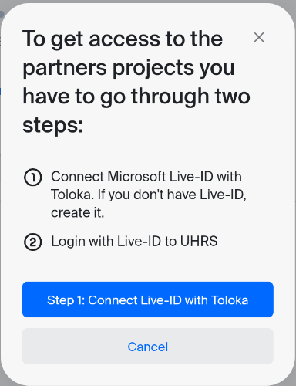Click the circled number 1 icon
This screenshot has width=296, height=386.
pyautogui.click(x=33, y=178)
